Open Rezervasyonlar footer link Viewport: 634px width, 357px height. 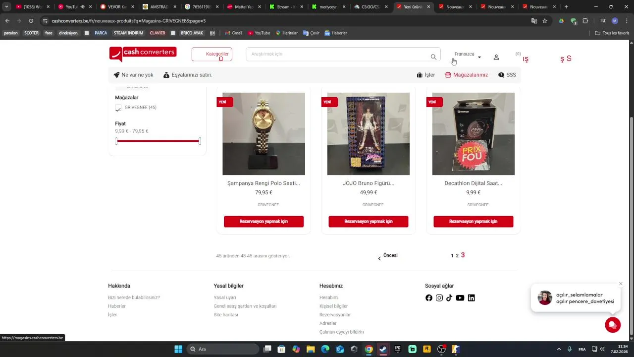pyautogui.click(x=335, y=315)
